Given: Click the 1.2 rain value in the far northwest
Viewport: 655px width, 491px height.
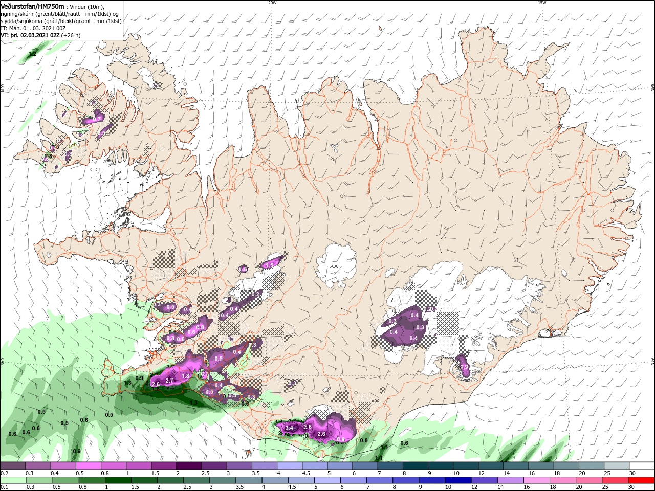Looking at the screenshot, I should coord(33,53).
